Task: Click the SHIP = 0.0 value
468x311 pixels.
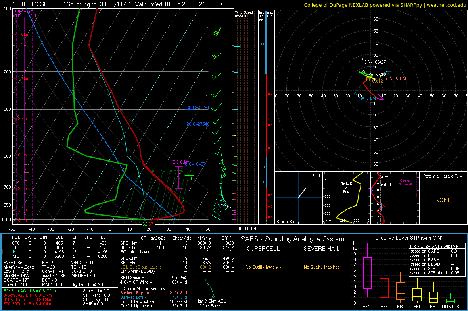Action: tap(93, 304)
